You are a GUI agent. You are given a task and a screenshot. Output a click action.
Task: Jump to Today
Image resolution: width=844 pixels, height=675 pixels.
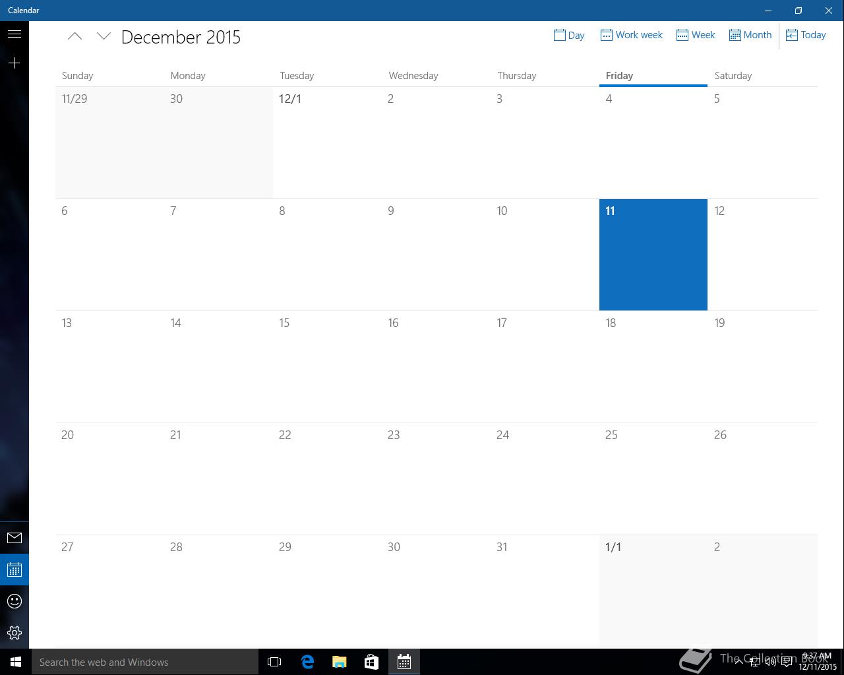tap(806, 35)
